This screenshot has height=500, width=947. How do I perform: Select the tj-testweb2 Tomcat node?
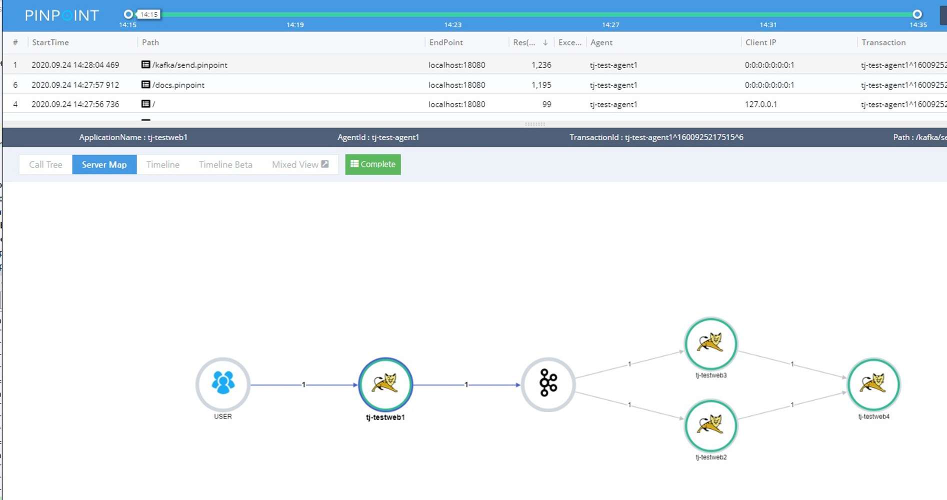point(710,425)
